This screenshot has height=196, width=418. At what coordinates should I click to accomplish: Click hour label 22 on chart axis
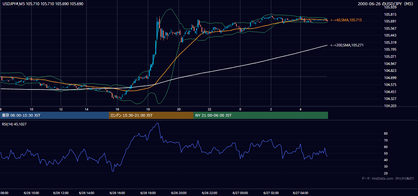[209, 109]
